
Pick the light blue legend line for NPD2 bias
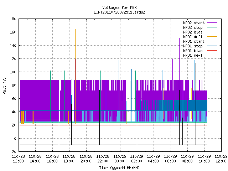212,32
